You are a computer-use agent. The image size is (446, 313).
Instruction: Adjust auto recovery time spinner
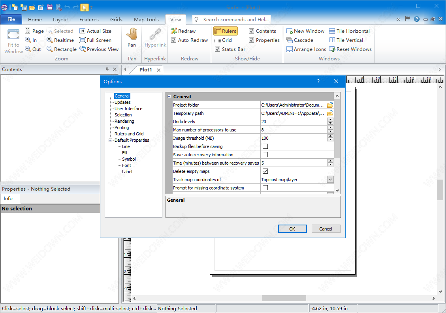click(330, 163)
